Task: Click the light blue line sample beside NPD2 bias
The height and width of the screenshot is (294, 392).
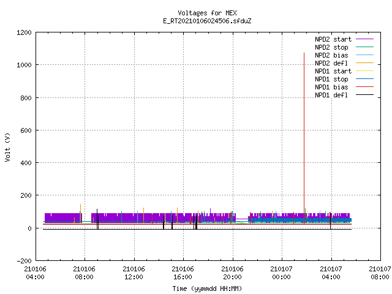Action: (x=365, y=55)
